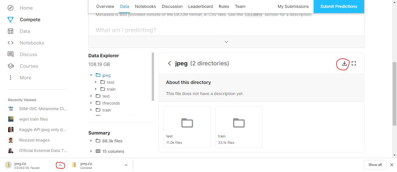Viewport: 397px width, 172px height.
Task: Expand the 15 columns summary item
Action: pyautogui.click(x=91, y=151)
